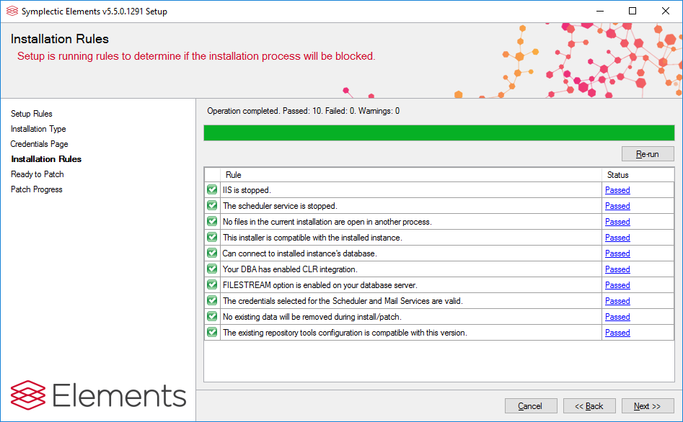Click the check icon for scheduler service rule
This screenshot has width=683, height=422.
[212, 206]
